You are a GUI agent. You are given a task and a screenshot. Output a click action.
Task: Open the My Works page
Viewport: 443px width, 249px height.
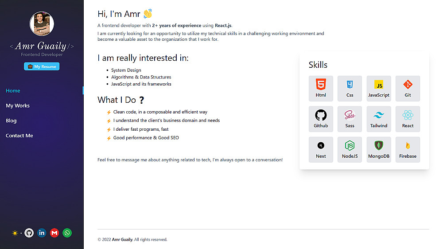tap(18, 106)
